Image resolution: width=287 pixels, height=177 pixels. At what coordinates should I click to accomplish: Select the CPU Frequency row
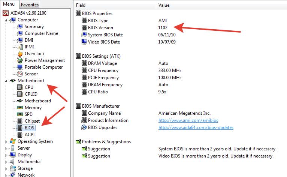coord(103,70)
